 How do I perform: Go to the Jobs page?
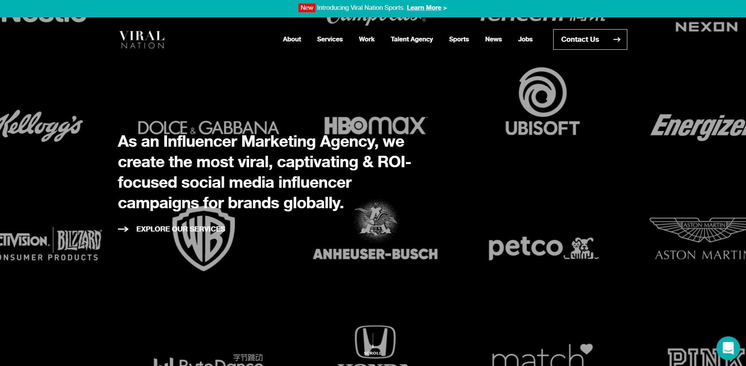pos(525,39)
